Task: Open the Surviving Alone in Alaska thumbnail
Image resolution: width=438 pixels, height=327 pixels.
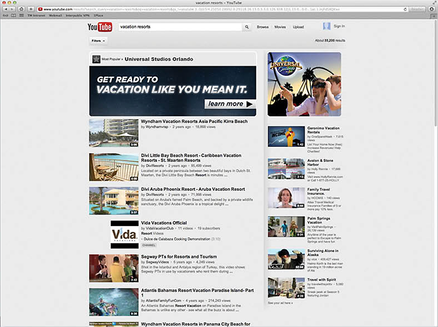Action: (x=286, y=259)
